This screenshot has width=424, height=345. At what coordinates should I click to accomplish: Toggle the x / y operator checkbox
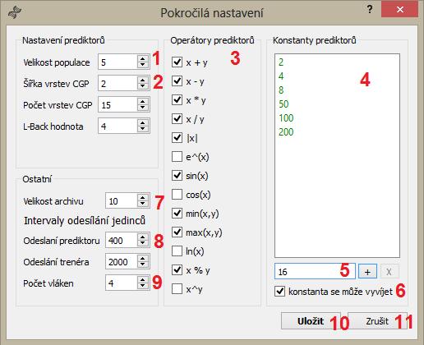point(177,119)
